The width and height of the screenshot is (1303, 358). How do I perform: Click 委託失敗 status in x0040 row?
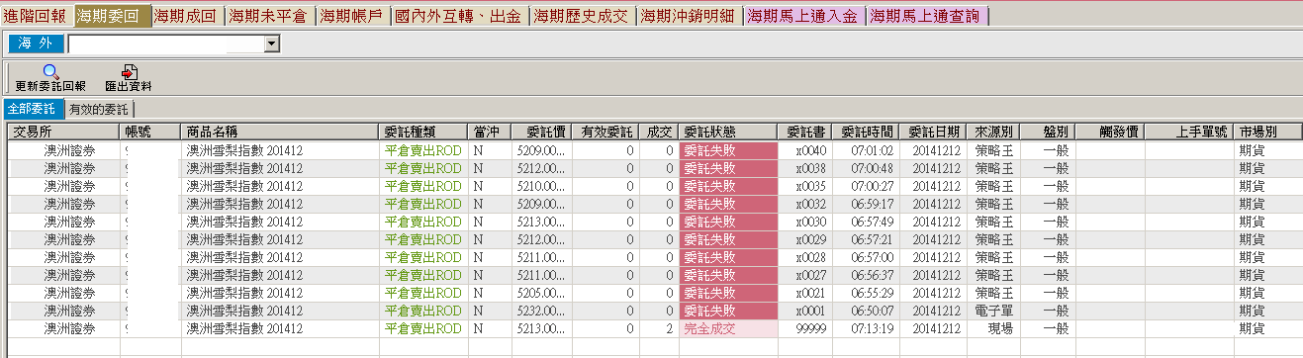coord(728,150)
